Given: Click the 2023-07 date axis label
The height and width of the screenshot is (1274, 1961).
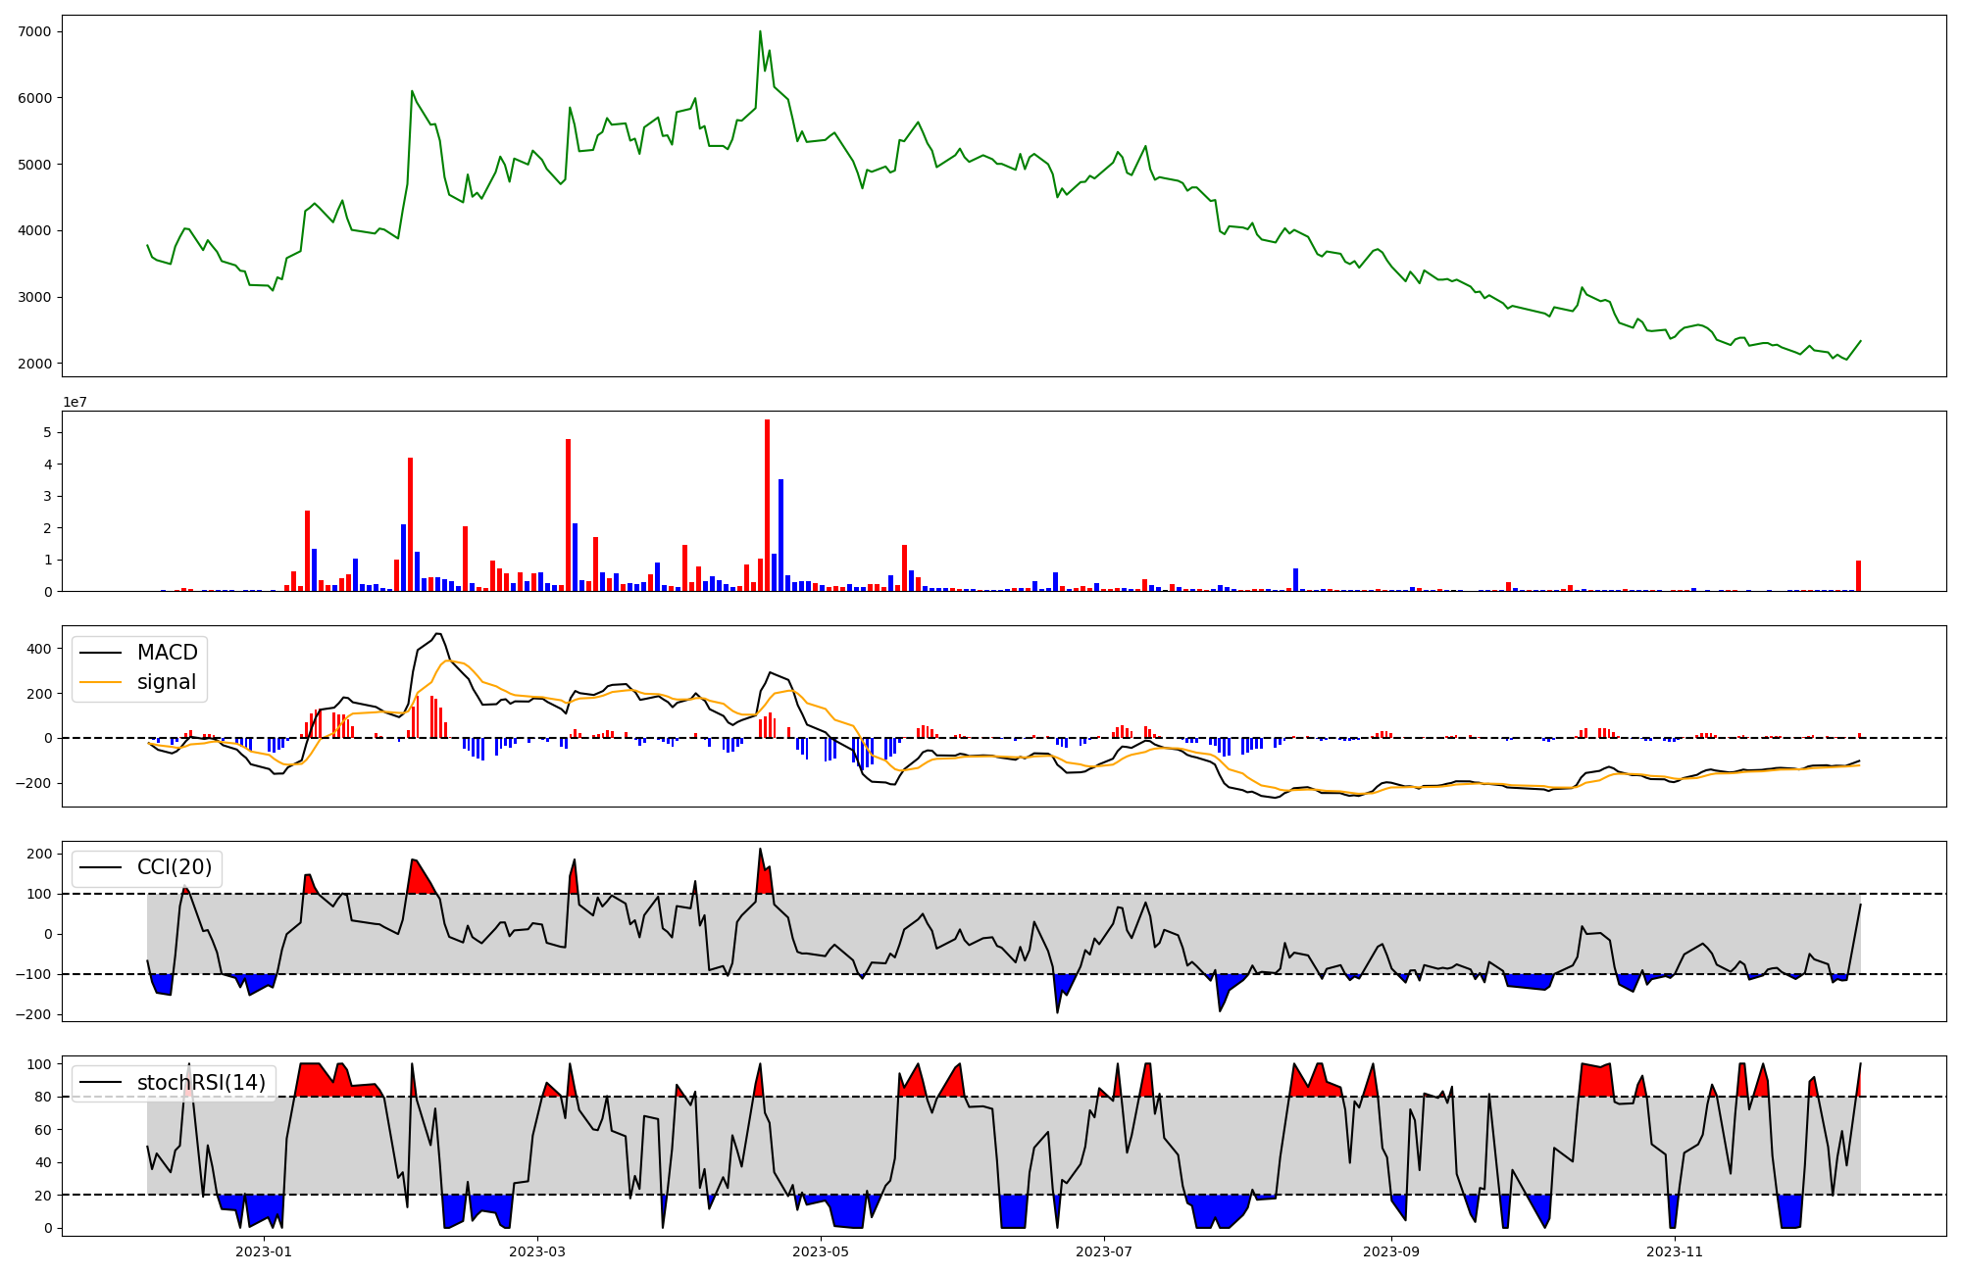Looking at the screenshot, I should [x=1104, y=1251].
